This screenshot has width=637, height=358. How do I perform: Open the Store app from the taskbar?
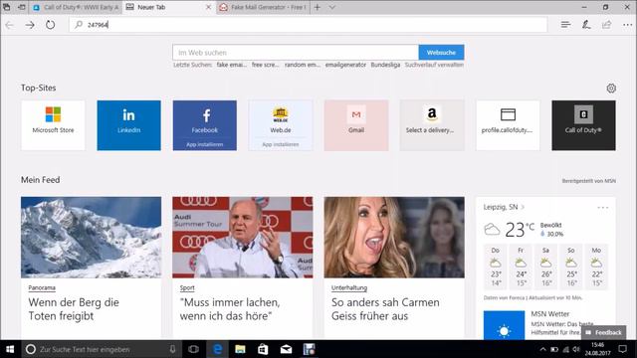[263, 349]
